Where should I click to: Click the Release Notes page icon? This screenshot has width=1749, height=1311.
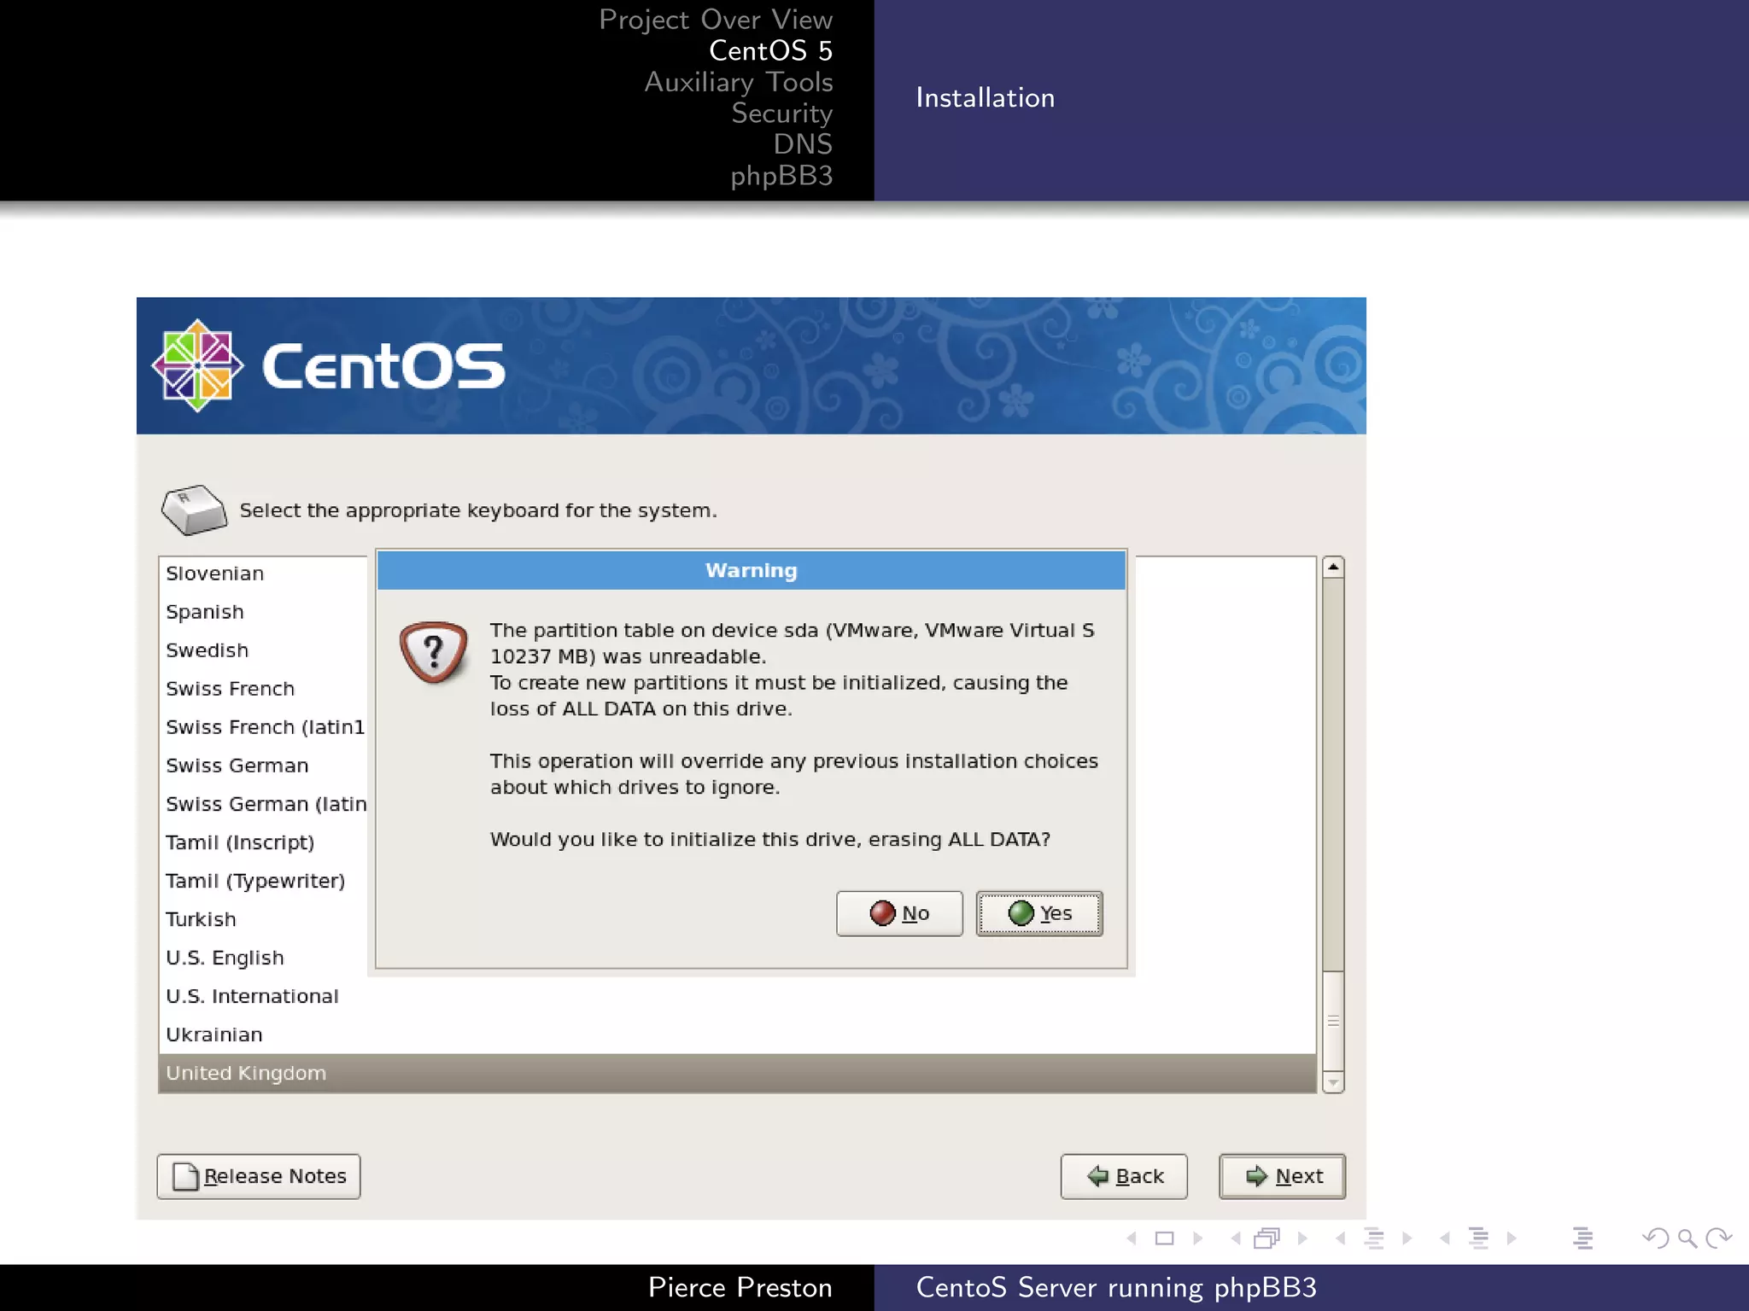point(185,1176)
